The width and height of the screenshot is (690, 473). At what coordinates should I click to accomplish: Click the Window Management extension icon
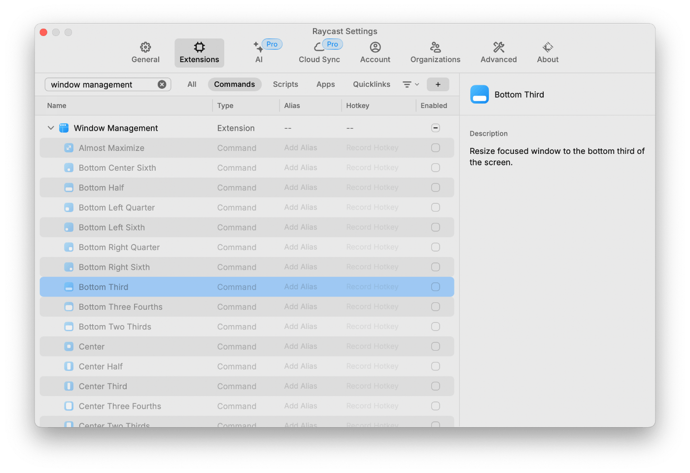tap(64, 128)
